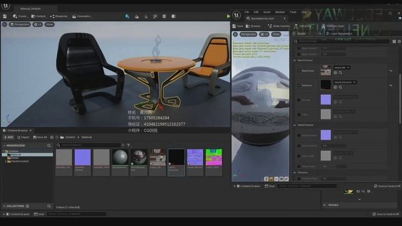Open Details panel property matrix grid icon
402x226 pixels.
394,41
